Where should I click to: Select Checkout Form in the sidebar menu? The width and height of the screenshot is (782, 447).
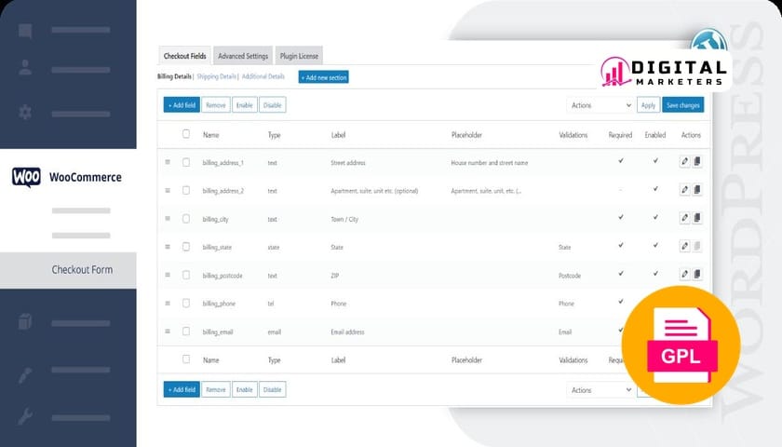coord(81,270)
